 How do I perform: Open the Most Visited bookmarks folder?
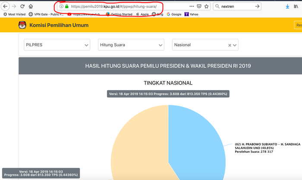pos(14,14)
